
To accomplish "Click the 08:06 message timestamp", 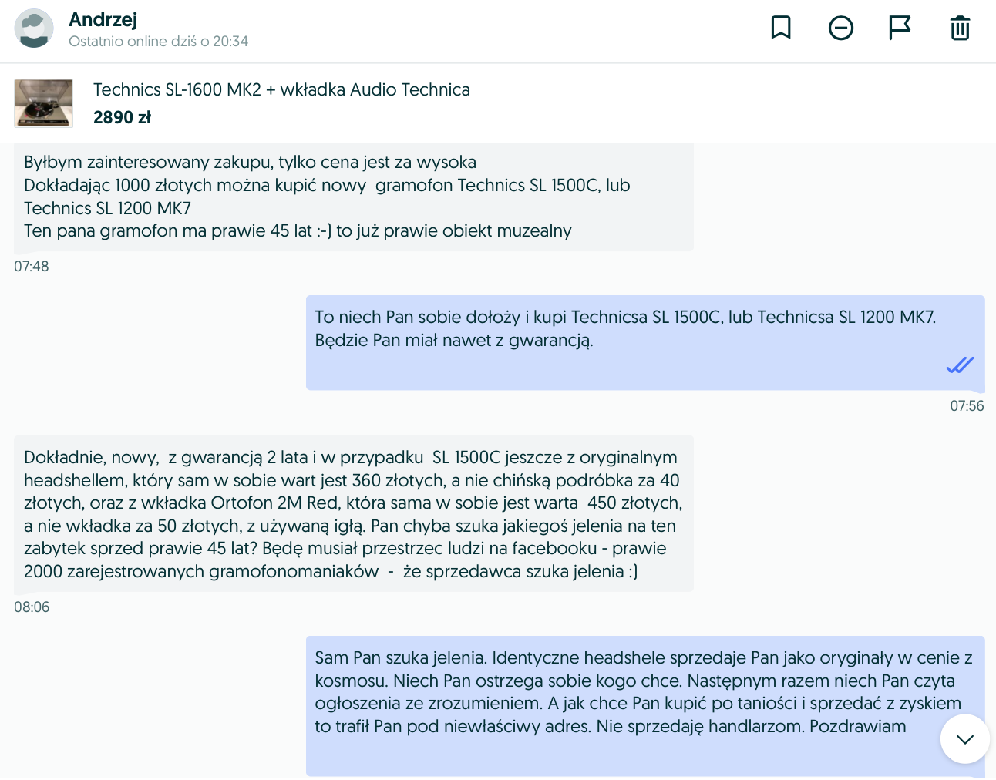I will 32,607.
